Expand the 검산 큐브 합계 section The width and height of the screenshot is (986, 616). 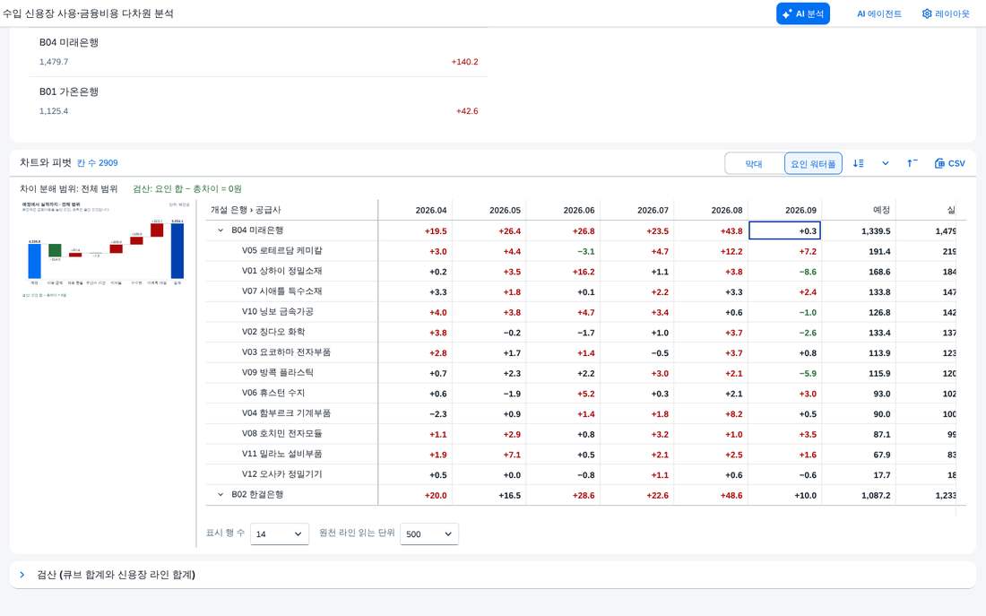coord(22,575)
